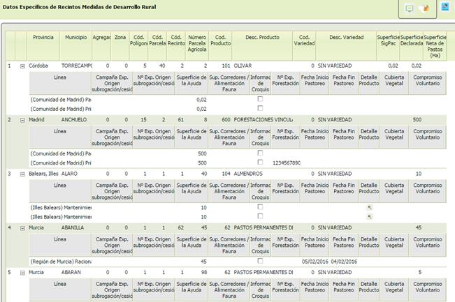Open product detail icon in second Illes Balears line
Screen dimensions: 455x302
pyautogui.click(x=369, y=216)
